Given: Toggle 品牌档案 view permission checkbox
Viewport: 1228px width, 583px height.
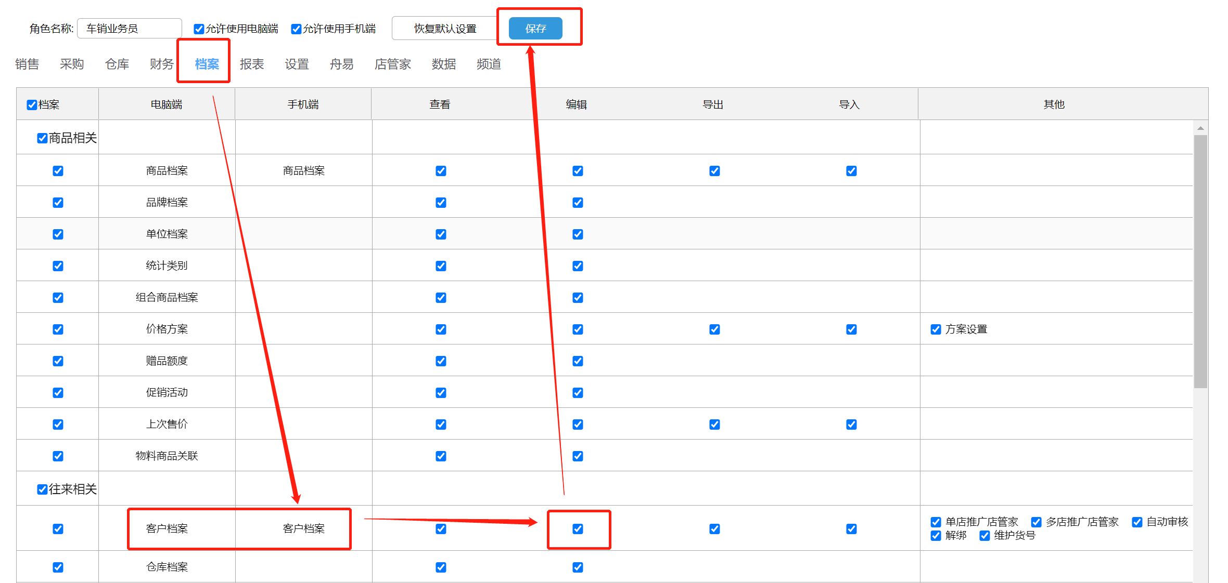Looking at the screenshot, I should coord(441,203).
